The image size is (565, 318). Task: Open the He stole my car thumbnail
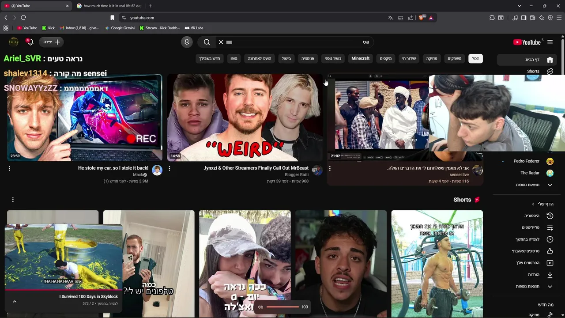[85, 117]
